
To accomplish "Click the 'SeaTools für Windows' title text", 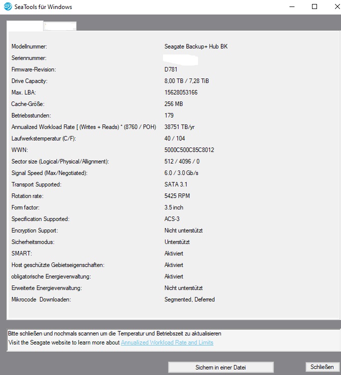I will point(43,6).
